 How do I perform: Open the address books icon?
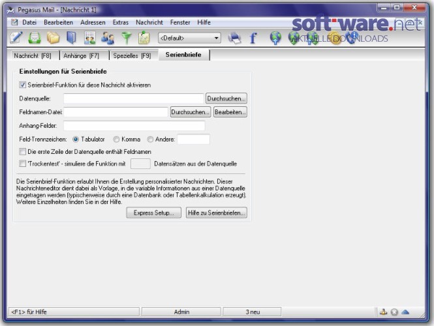[x=71, y=38]
